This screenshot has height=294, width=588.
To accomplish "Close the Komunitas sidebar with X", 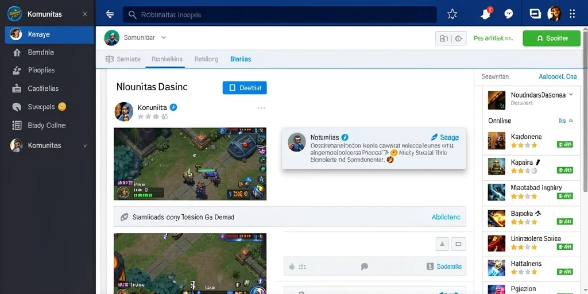I will [x=85, y=14].
